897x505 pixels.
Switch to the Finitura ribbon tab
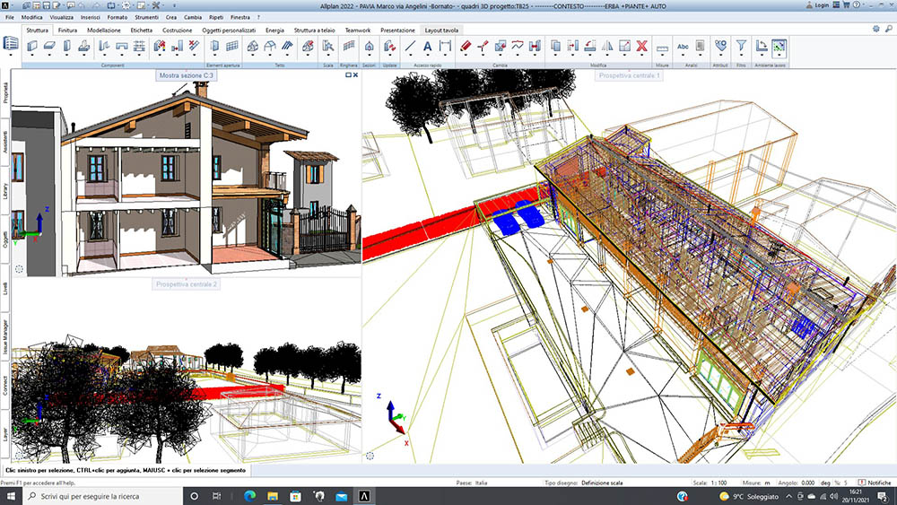click(67, 30)
